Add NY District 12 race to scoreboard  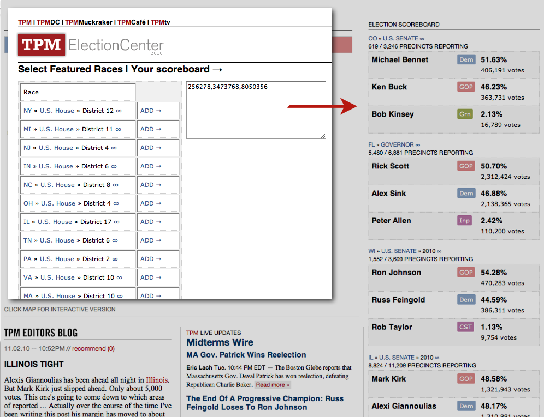(151, 111)
